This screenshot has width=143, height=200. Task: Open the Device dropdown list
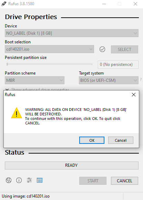click(x=72, y=33)
